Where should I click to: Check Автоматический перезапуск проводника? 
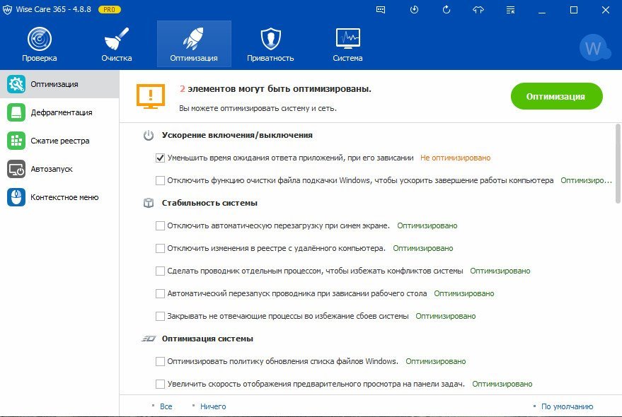tap(160, 294)
